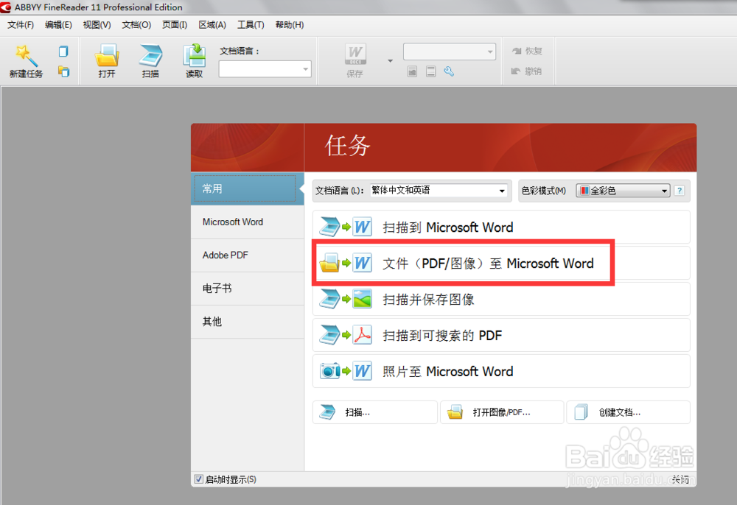Click the small stacked pages icon below blank page

[x=63, y=71]
